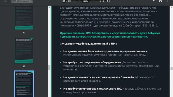Image resolution: width=173 pixels, height=97 pixels.
Task: Click the fit to page icon
Action: pyautogui.click(x=102, y=1)
